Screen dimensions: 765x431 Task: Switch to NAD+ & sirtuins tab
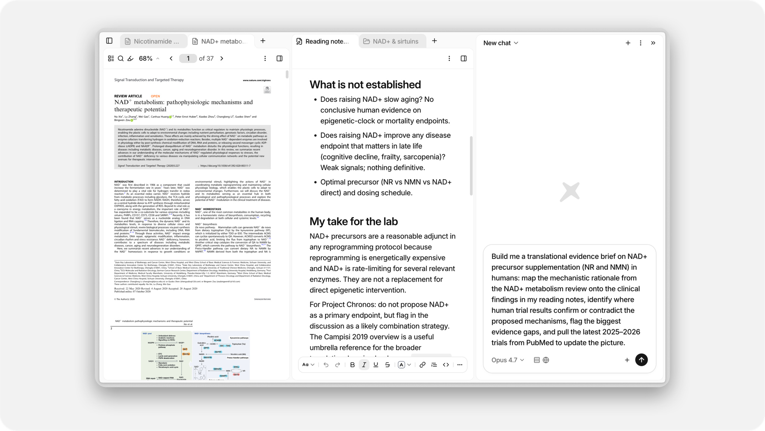[x=392, y=41]
